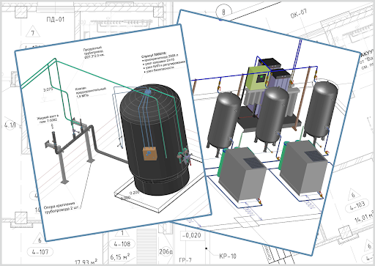Click the КР-10 leader label
This screenshot has height=266, width=375.
coord(228,256)
